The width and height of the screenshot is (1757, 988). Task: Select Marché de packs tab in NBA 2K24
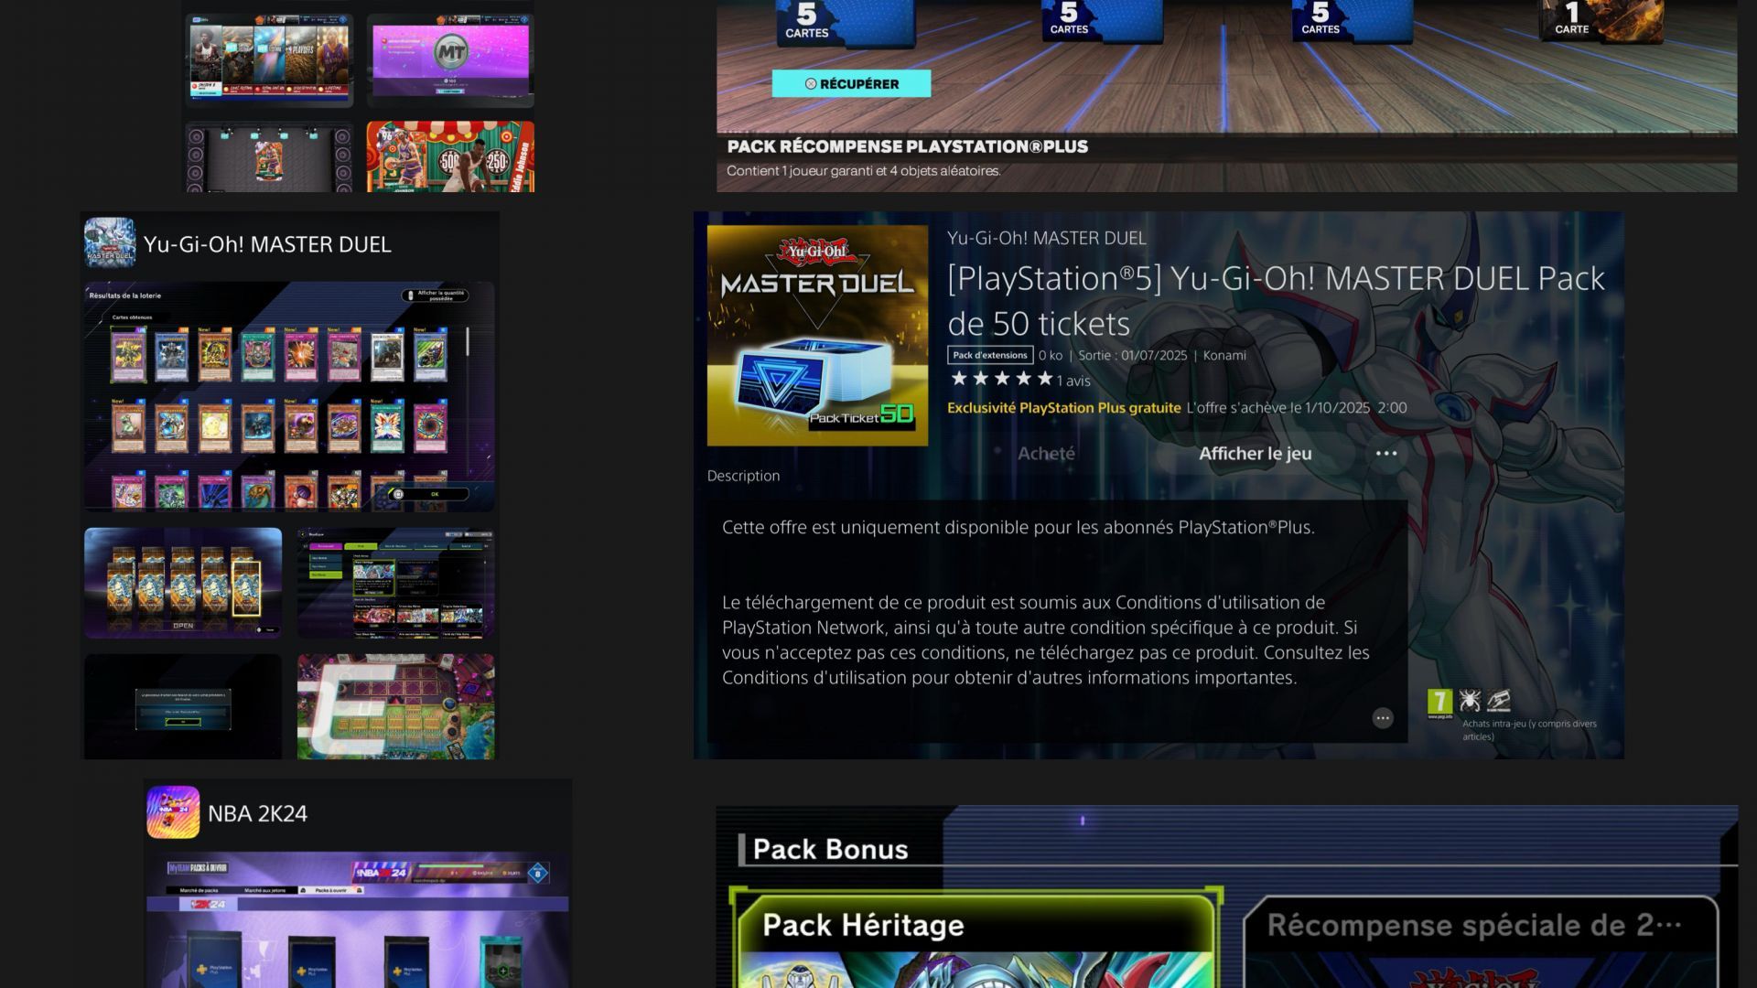click(x=199, y=890)
